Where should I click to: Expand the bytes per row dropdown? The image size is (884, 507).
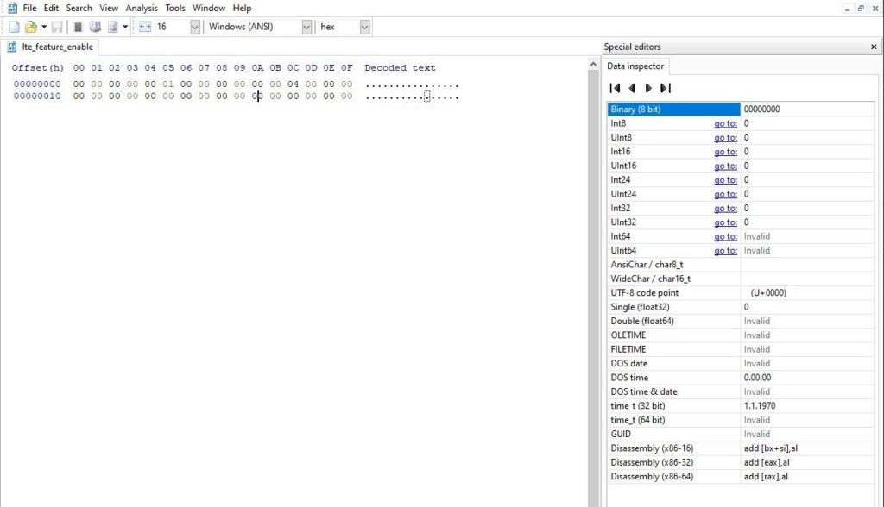[x=194, y=27]
